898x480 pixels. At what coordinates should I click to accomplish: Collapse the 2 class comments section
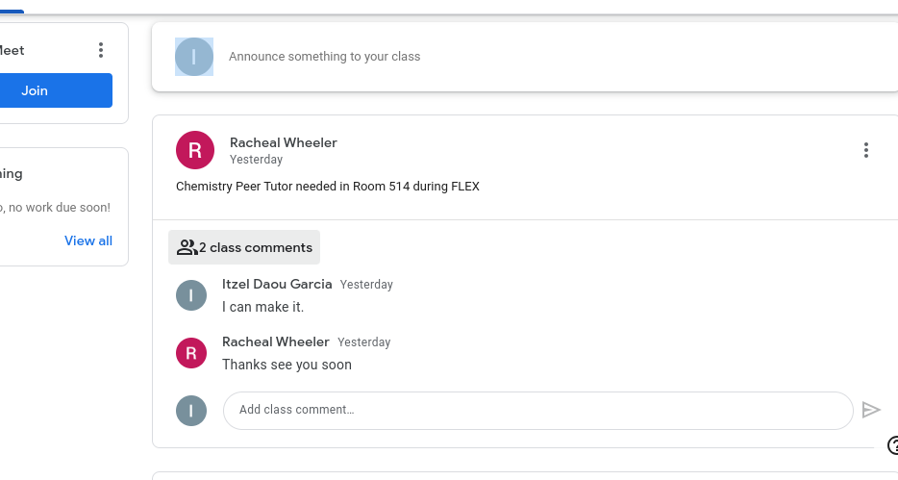[244, 247]
